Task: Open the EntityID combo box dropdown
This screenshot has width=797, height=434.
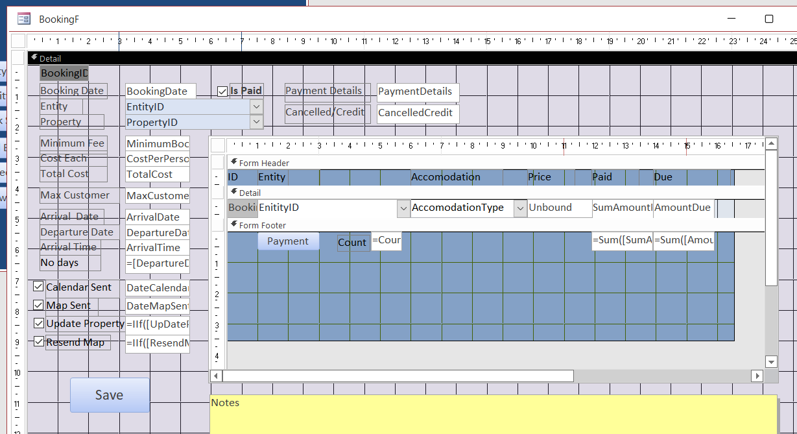Action: [x=256, y=106]
